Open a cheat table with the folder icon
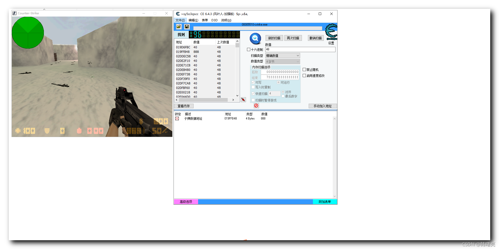 click(179, 27)
